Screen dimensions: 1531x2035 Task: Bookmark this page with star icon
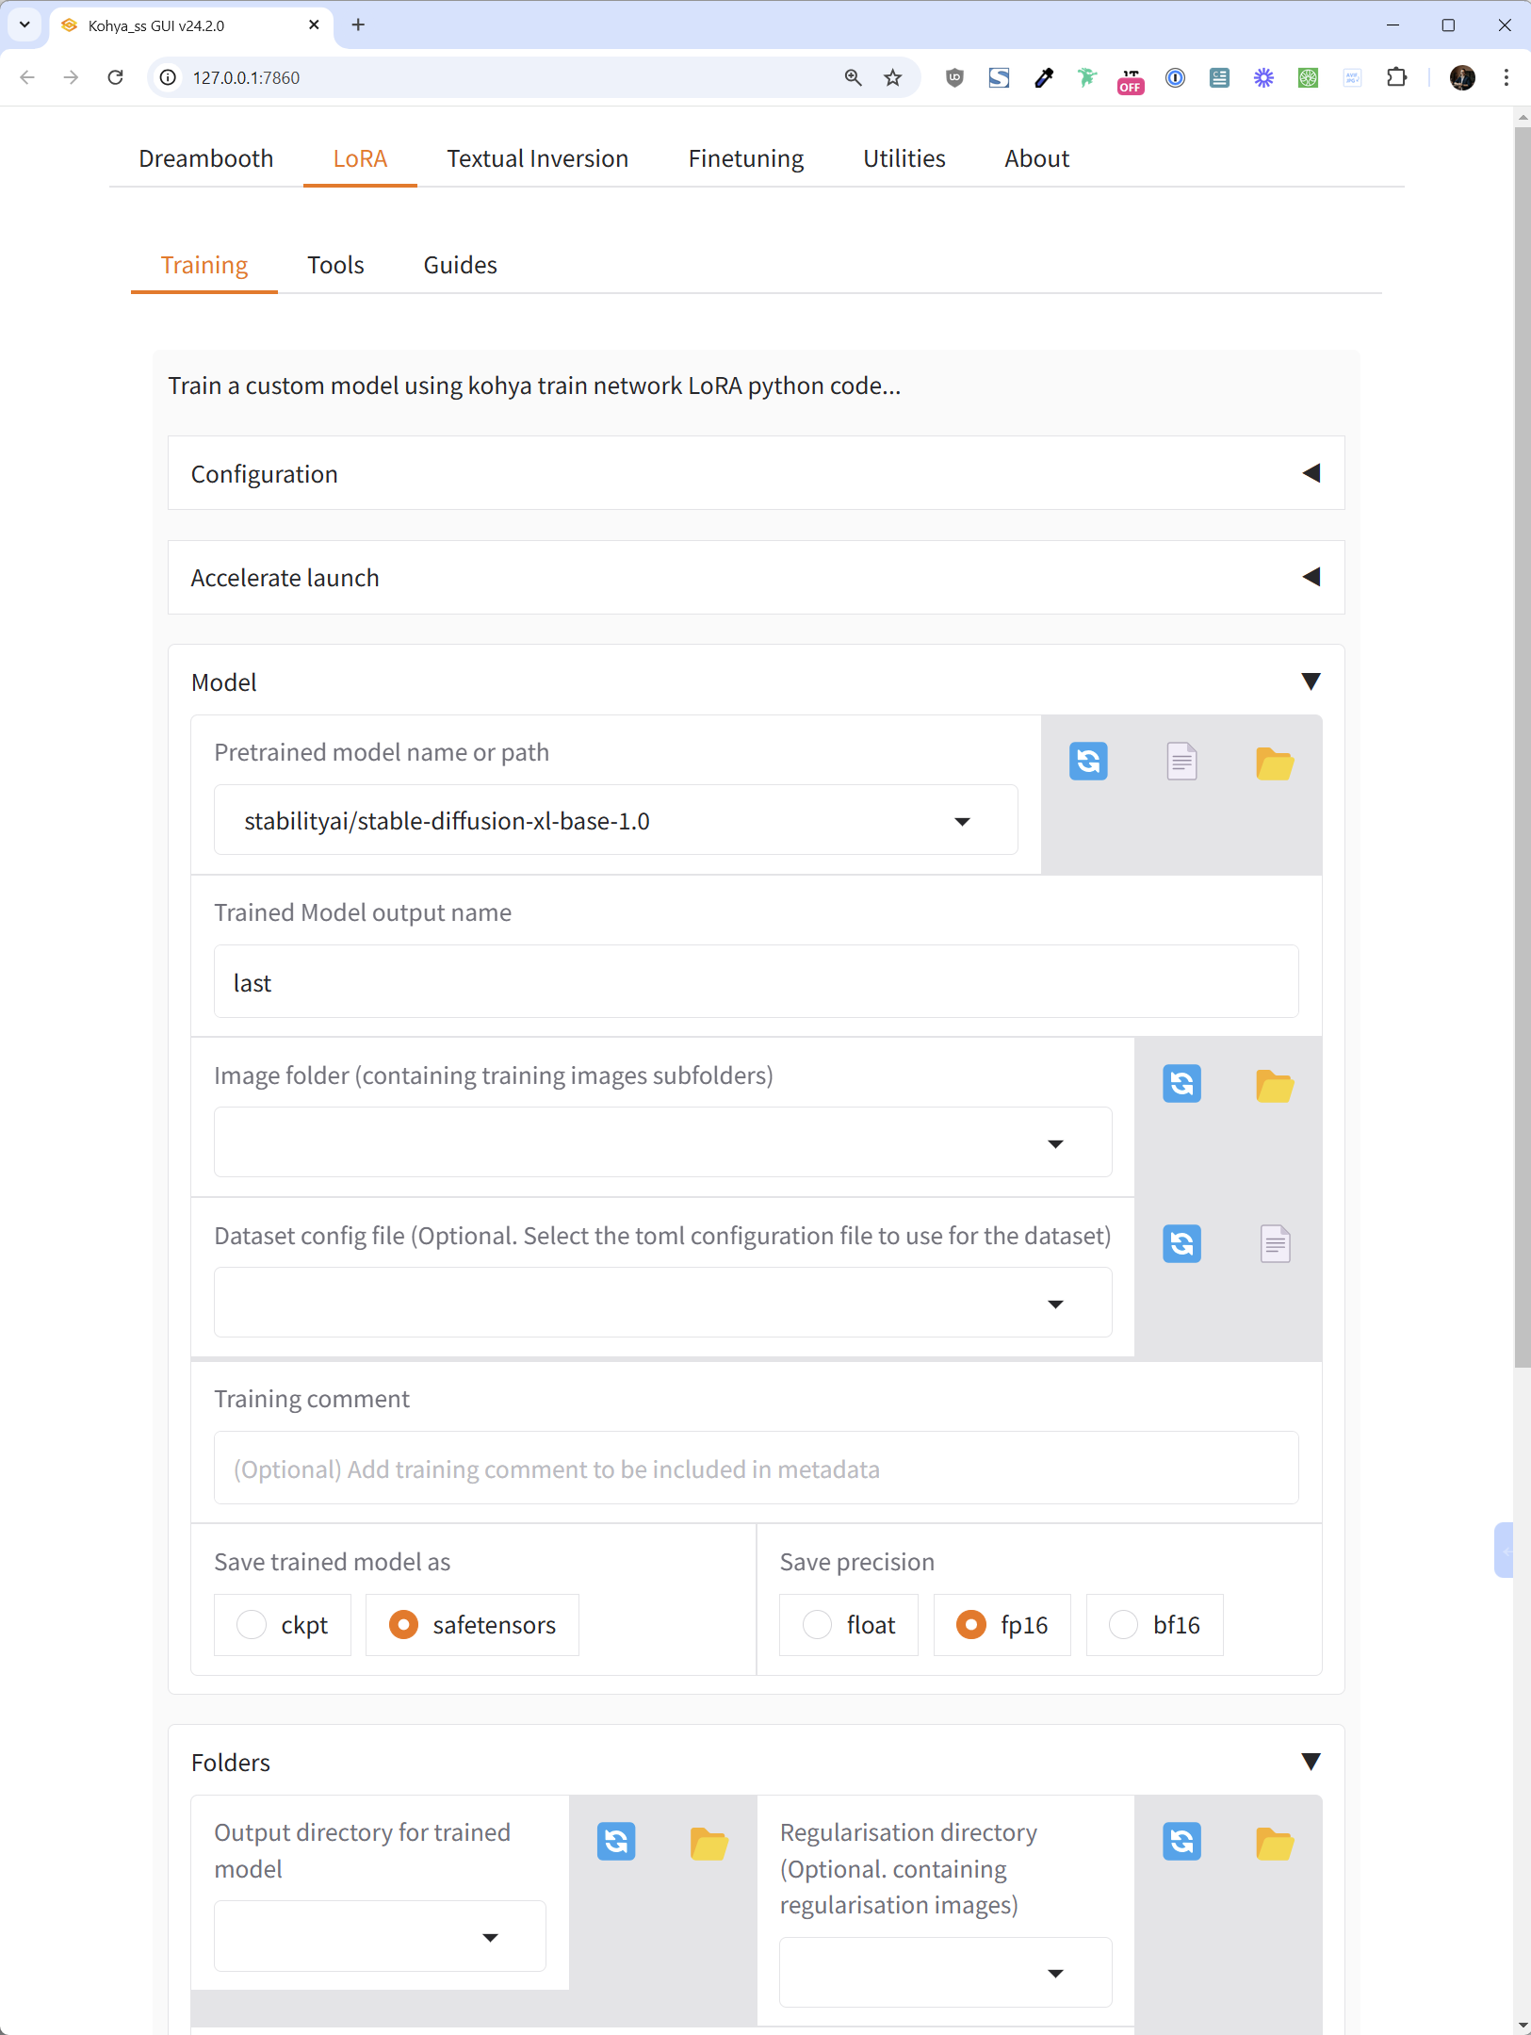tap(892, 77)
